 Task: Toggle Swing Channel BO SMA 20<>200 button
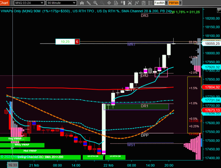(40, 157)
